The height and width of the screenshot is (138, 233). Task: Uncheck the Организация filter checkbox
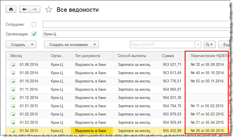click(34, 34)
